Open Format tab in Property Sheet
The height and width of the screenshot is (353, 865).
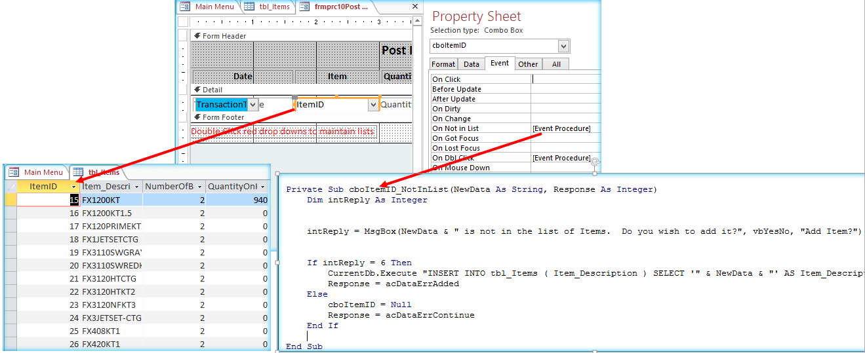[x=443, y=64]
